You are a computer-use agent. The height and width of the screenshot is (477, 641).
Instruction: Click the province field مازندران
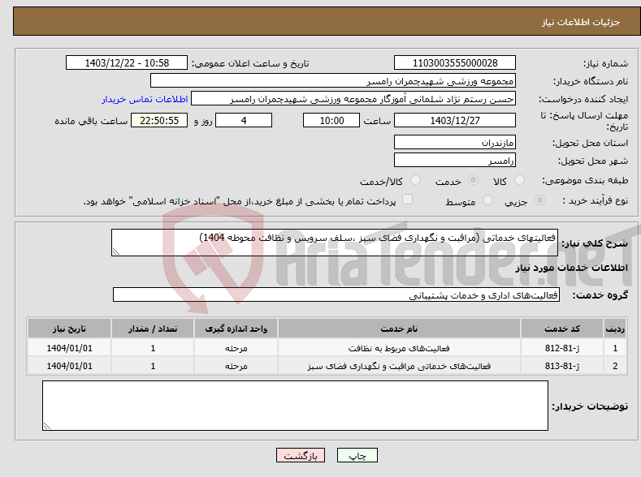pos(455,143)
